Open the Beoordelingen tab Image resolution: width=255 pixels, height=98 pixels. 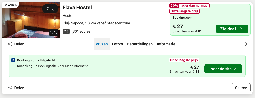(x=140, y=44)
